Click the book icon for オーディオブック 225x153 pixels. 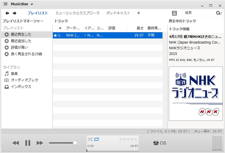(x=6, y=80)
